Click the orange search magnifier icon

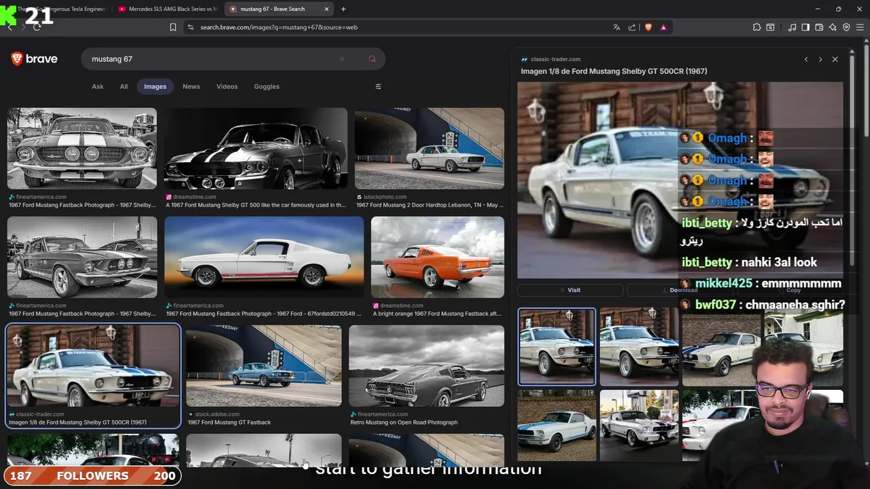pyautogui.click(x=372, y=59)
